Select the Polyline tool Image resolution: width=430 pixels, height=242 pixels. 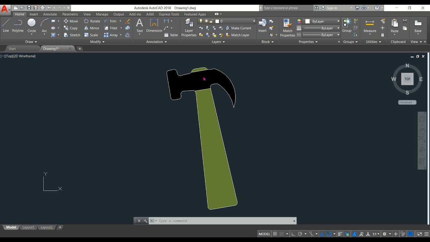(18, 26)
